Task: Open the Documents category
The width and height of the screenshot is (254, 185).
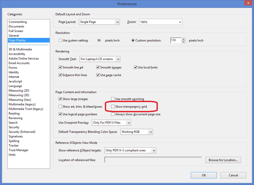Action: point(16,26)
